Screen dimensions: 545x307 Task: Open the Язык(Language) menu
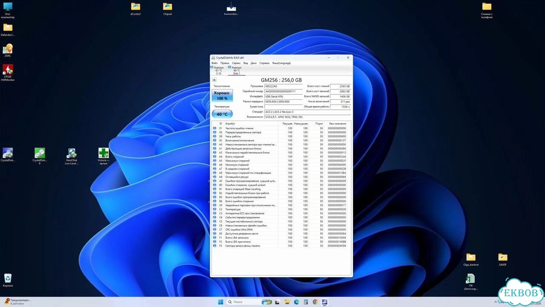[281, 63]
